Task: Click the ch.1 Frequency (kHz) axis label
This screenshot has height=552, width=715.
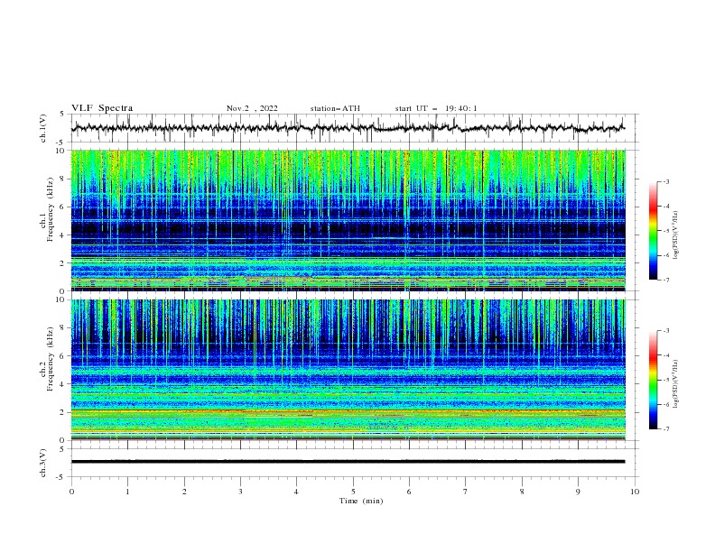Action: 47,209
